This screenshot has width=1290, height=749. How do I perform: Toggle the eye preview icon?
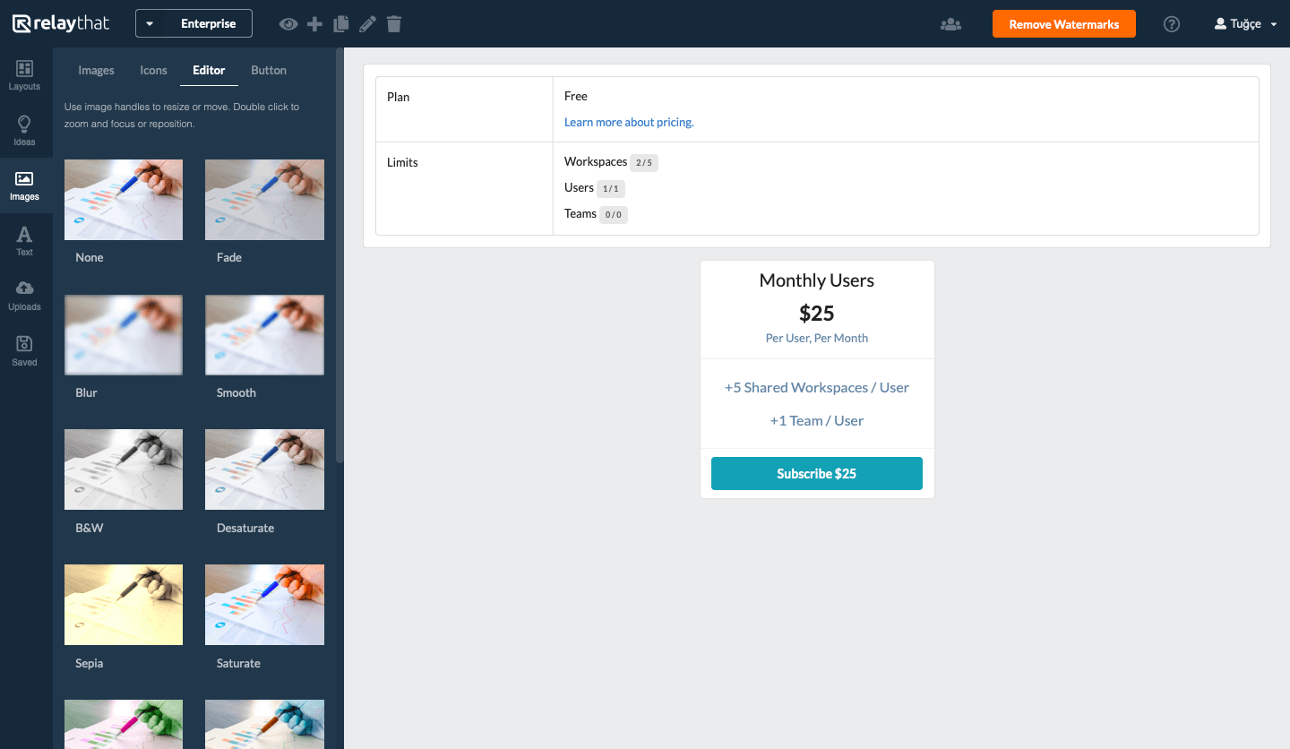click(288, 24)
